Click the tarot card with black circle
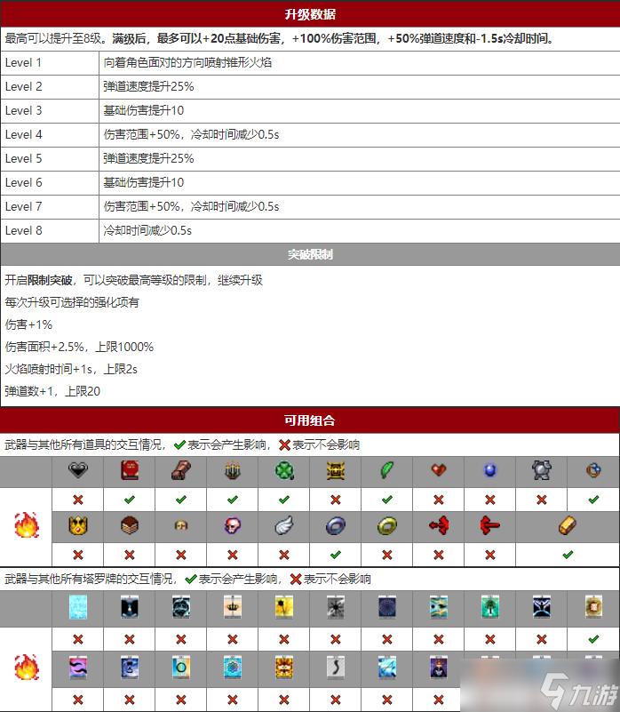This screenshot has width=620, height=712. click(181, 668)
